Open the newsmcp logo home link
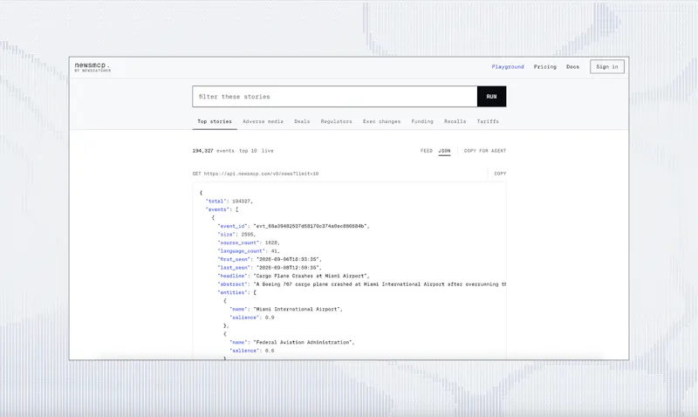 coord(92,67)
